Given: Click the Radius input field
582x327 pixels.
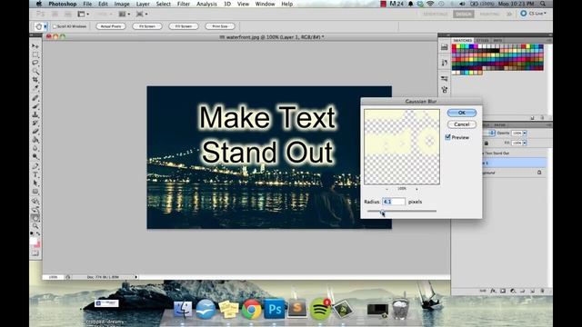Looking at the screenshot, I should [394, 202].
